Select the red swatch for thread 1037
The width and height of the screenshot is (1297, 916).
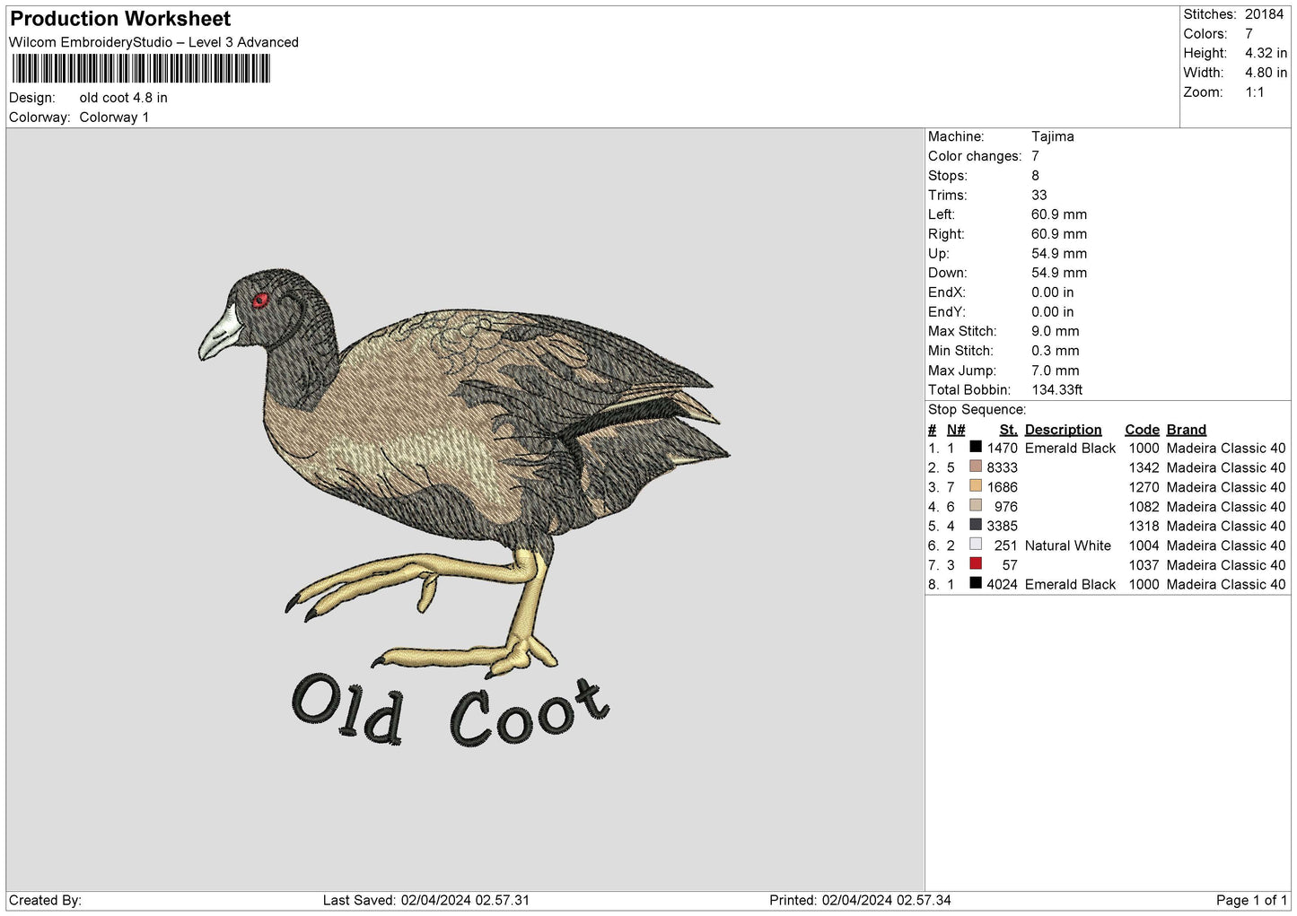pyautogui.click(x=976, y=564)
